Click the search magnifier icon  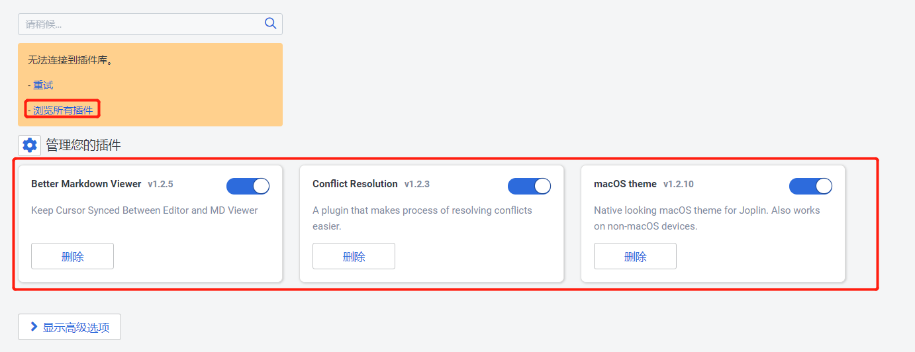(x=270, y=24)
